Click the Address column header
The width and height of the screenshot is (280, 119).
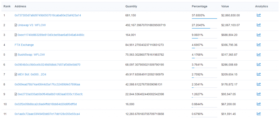20,6
